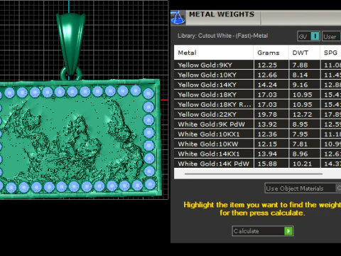Click the green Calculate arrow button
This screenshot has height=256, width=341.
288,231
